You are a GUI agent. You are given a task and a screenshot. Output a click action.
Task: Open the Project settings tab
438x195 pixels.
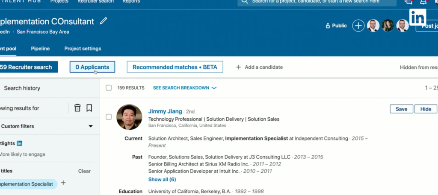point(83,49)
